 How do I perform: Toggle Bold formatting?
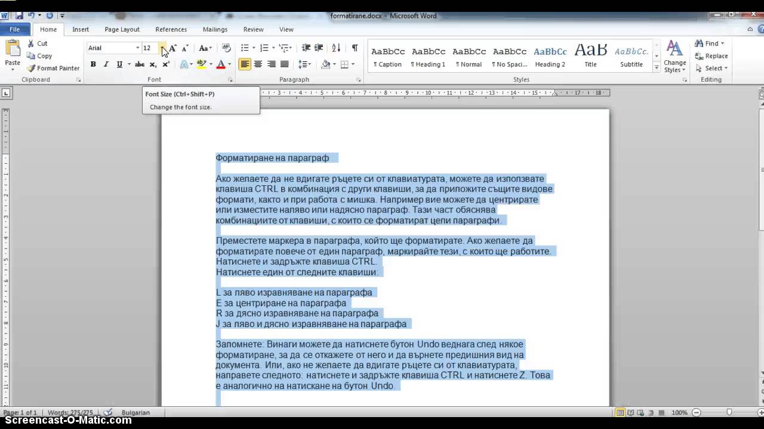pyautogui.click(x=93, y=64)
